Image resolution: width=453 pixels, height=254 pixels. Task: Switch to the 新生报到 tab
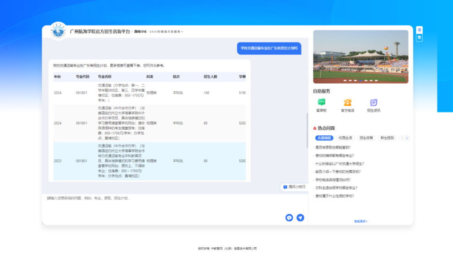[x=387, y=138]
